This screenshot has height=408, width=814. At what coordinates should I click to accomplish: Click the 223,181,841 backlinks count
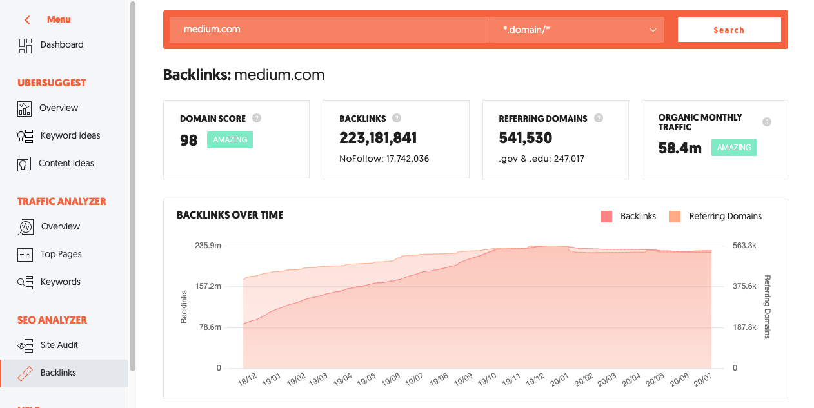[x=378, y=138]
